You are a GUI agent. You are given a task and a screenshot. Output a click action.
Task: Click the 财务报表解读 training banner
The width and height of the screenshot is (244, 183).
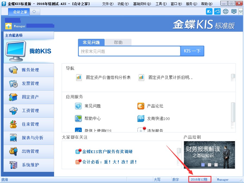tap(209, 154)
